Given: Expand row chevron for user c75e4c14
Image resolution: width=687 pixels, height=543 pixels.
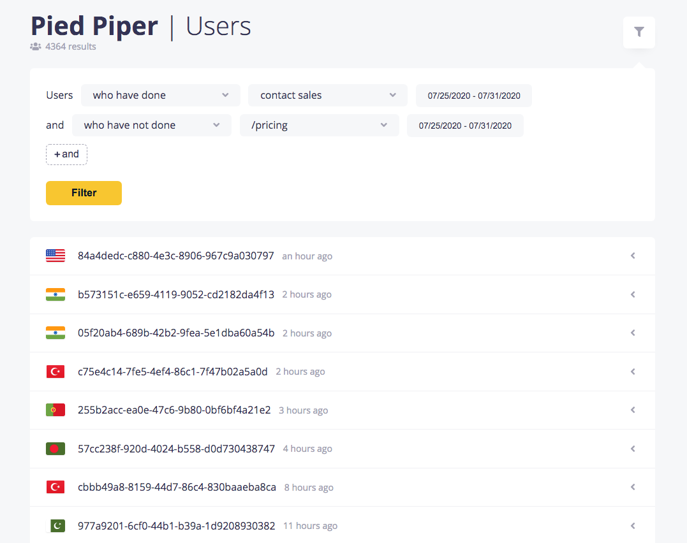Looking at the screenshot, I should click(x=633, y=372).
